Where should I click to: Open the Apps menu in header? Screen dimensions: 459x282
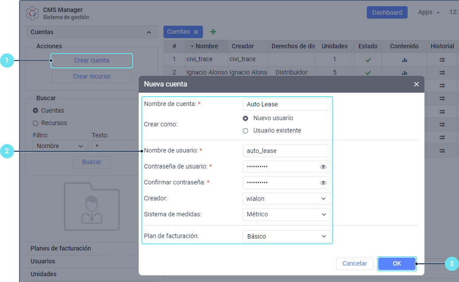428,12
